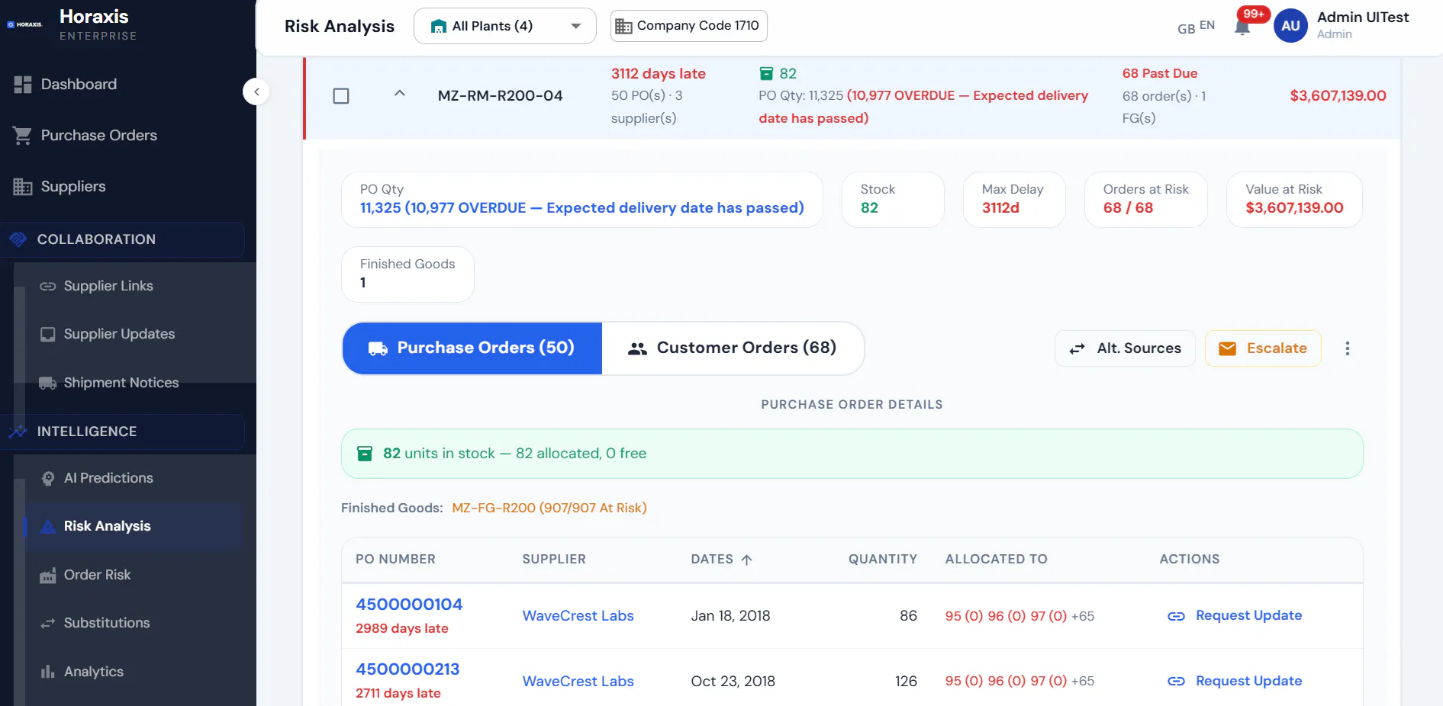Click the Shipment Notices truck icon
Viewport: 1443px width, 706px height.
coord(47,383)
